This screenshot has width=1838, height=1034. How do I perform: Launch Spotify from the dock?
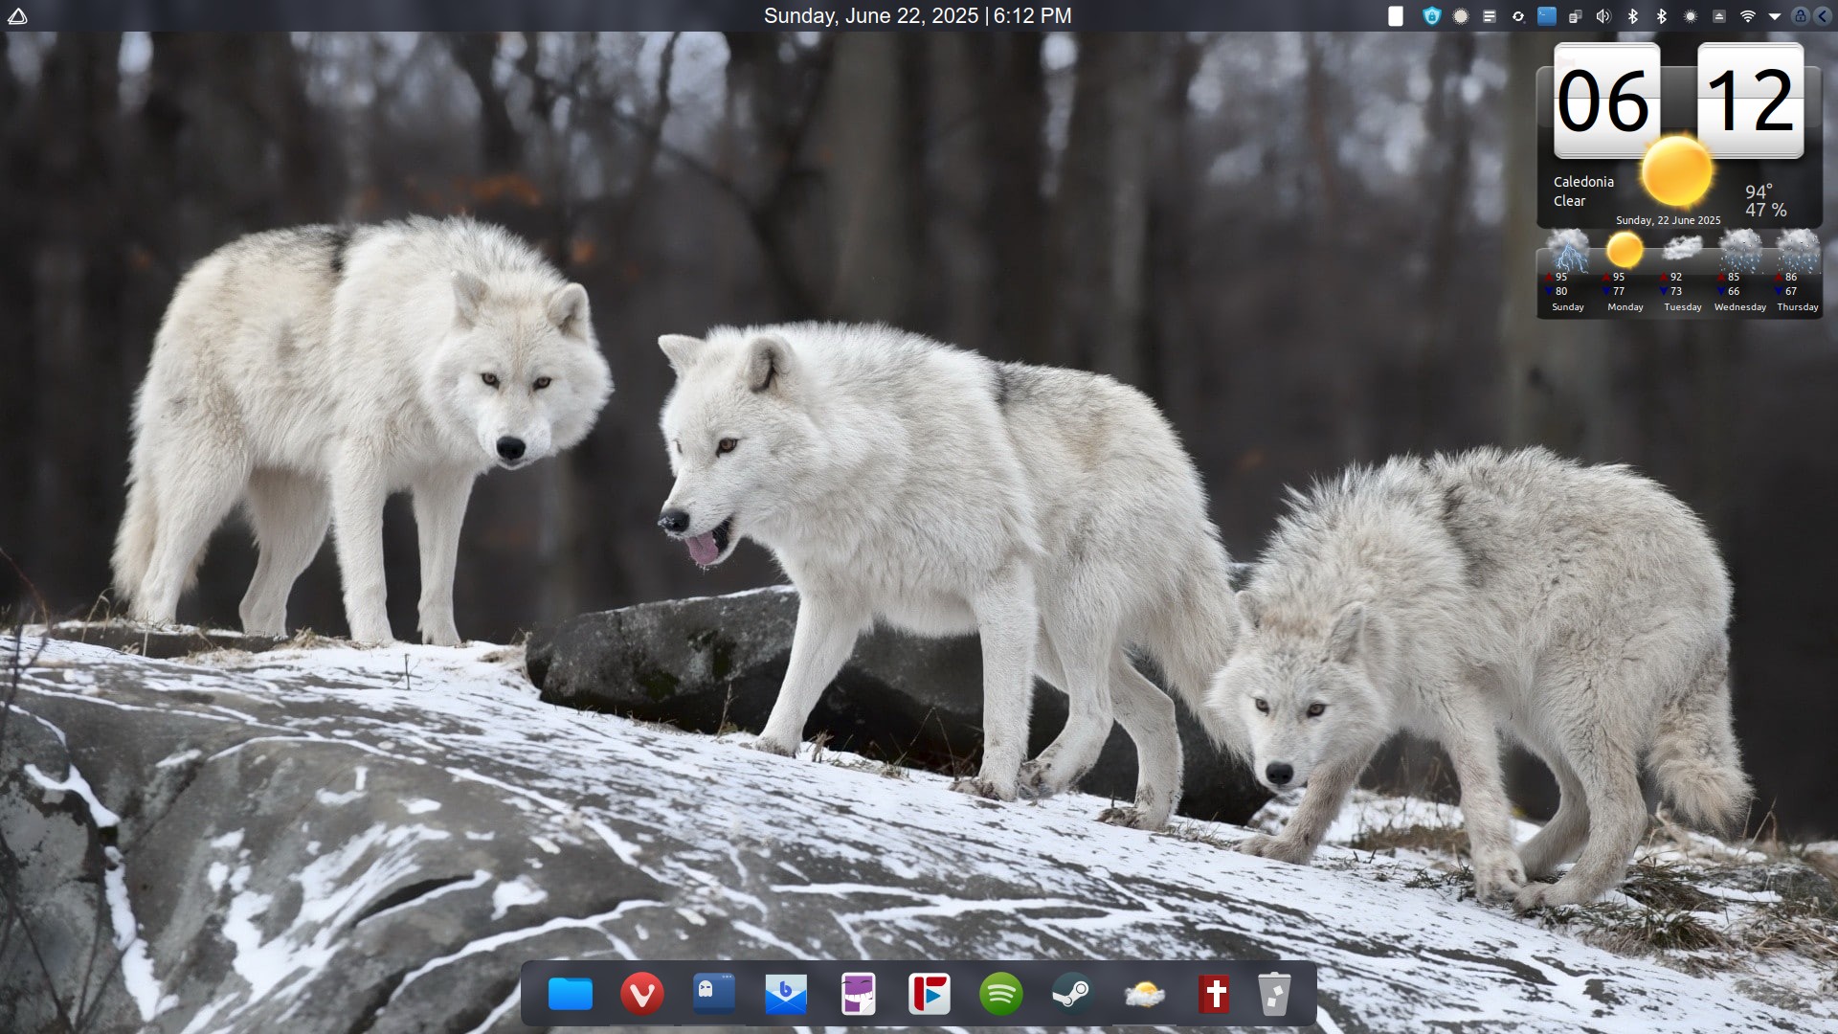pos(1000,995)
